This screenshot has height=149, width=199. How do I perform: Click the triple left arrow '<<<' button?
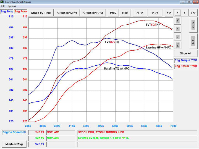point(169,13)
